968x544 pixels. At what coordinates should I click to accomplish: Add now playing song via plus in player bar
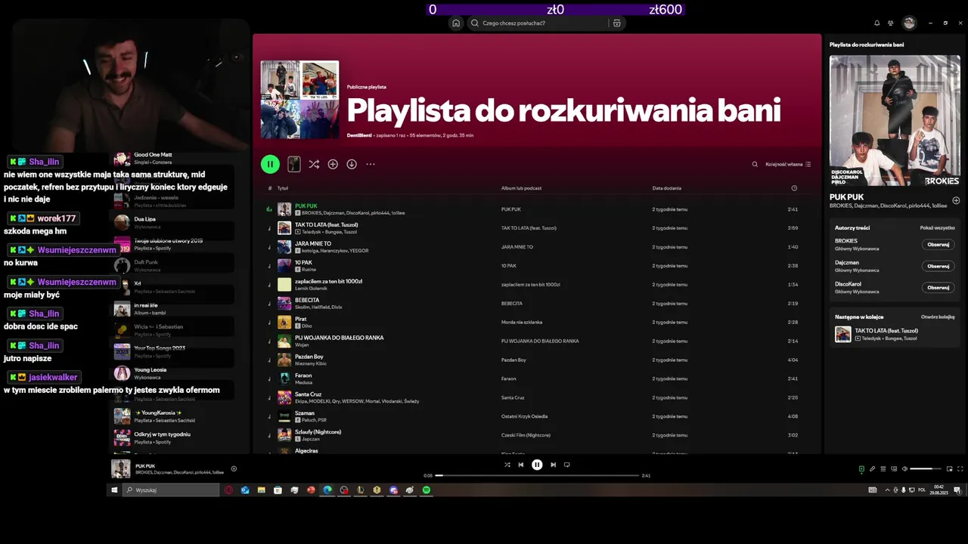234,468
